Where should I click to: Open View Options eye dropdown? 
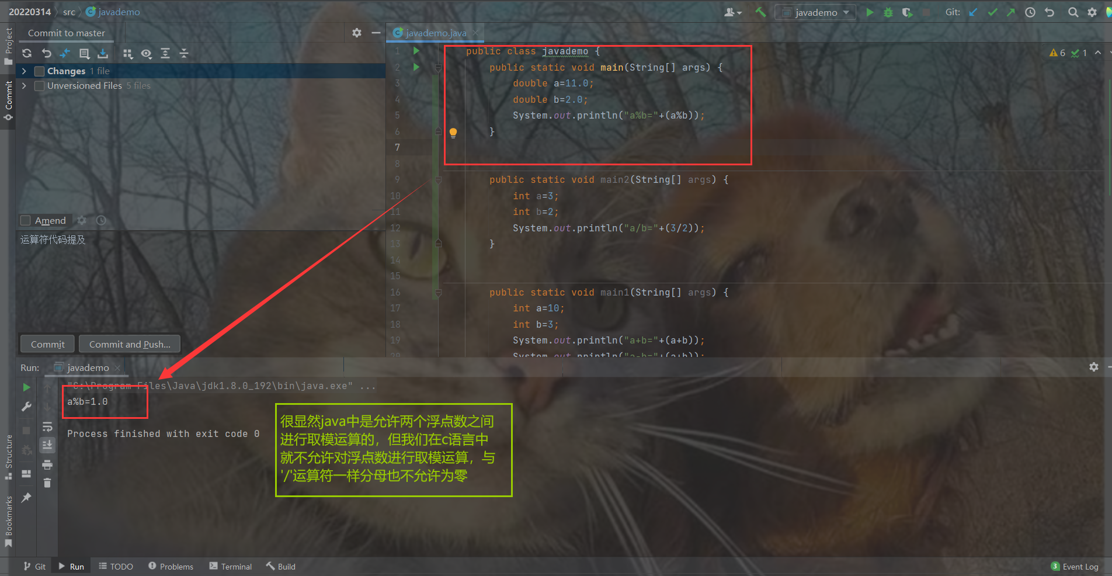tap(147, 53)
